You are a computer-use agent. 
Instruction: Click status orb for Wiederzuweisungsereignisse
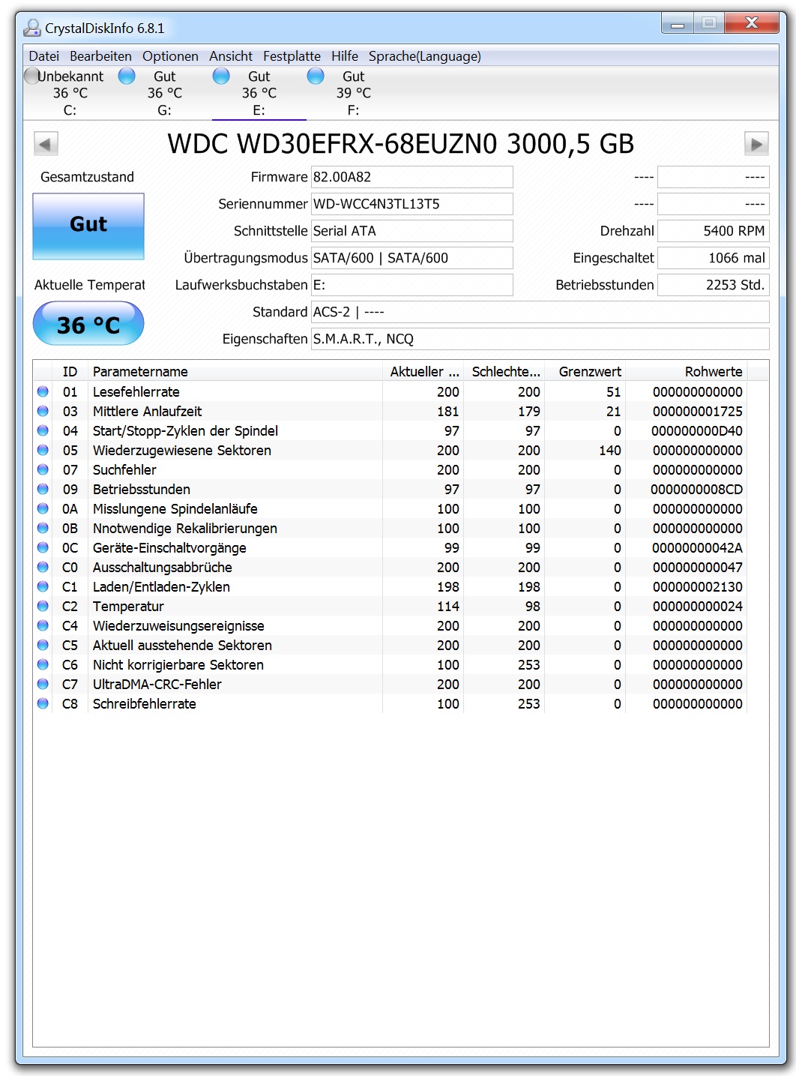(x=43, y=625)
